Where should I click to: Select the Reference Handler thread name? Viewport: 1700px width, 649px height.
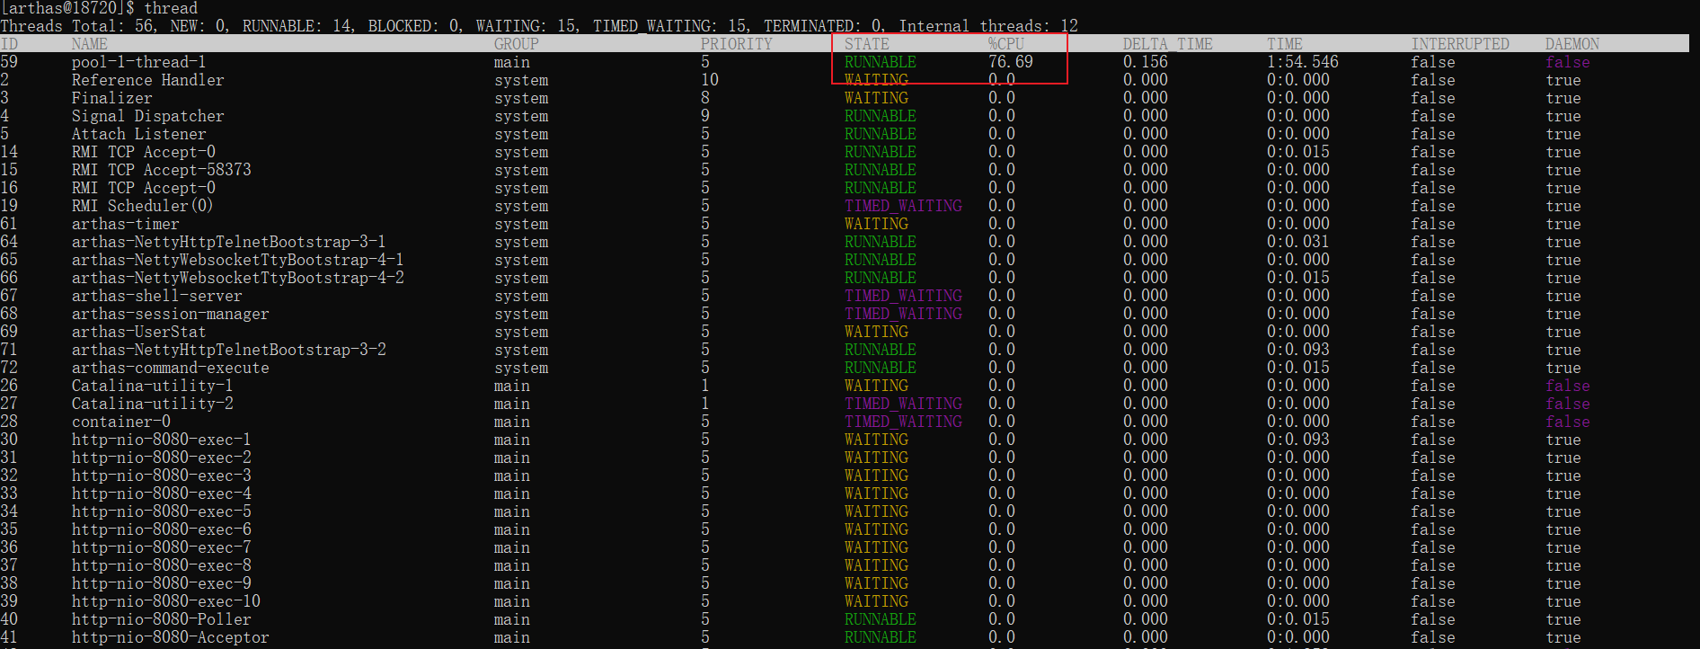coord(147,80)
